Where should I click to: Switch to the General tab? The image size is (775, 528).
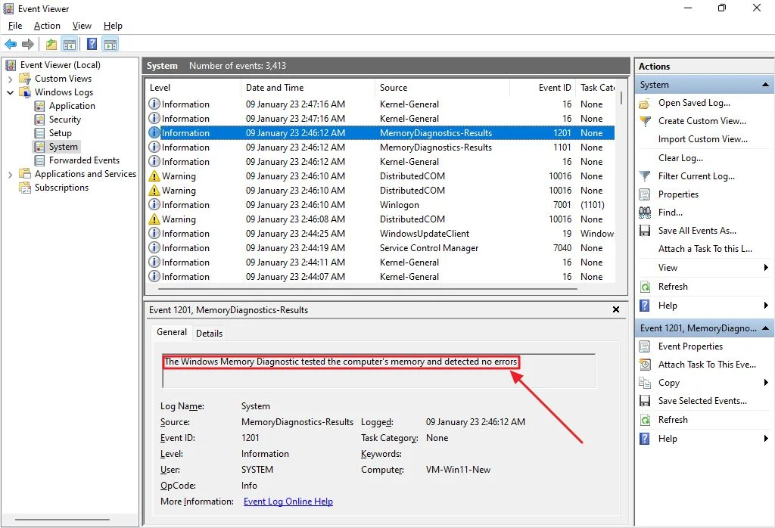point(172,332)
